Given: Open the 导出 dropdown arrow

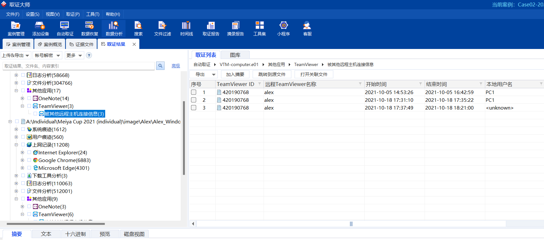Looking at the screenshot, I should point(214,74).
